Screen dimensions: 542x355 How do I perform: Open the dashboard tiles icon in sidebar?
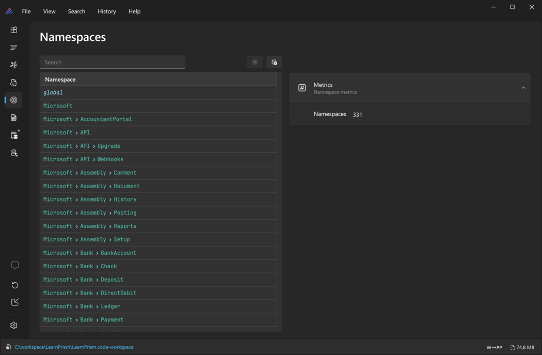[14, 30]
